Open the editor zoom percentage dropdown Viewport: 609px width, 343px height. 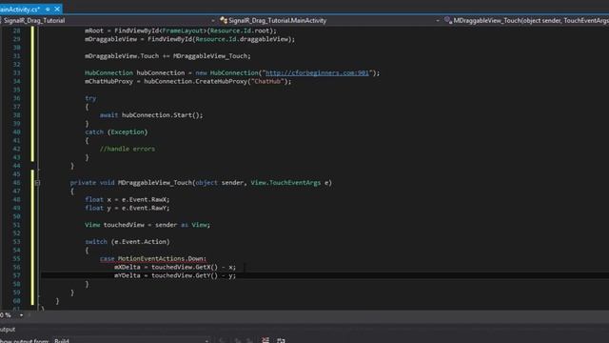click(21, 315)
